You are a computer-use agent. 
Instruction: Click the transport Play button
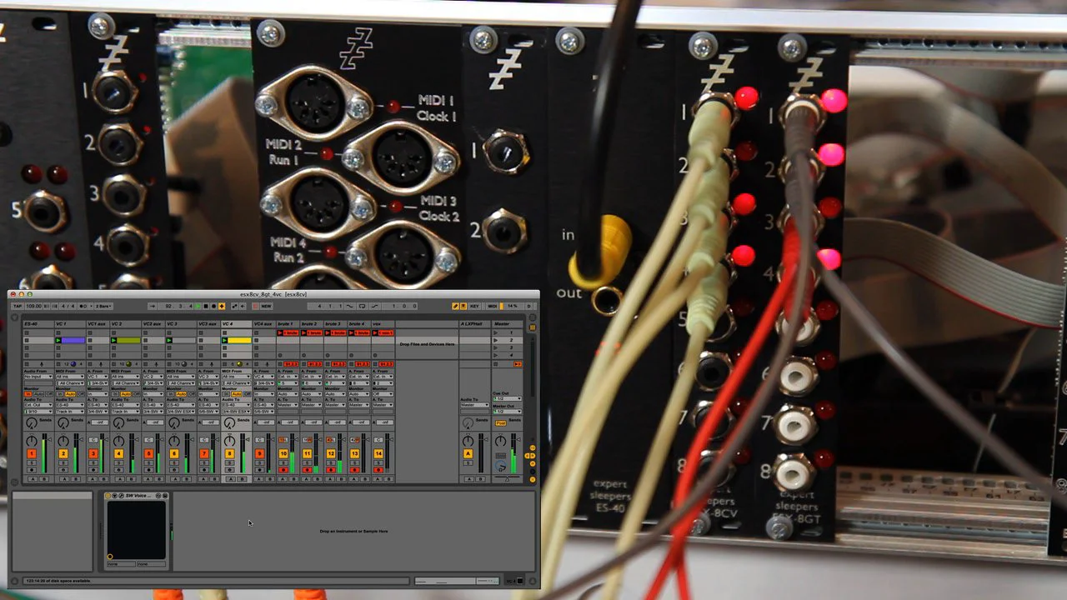(198, 306)
